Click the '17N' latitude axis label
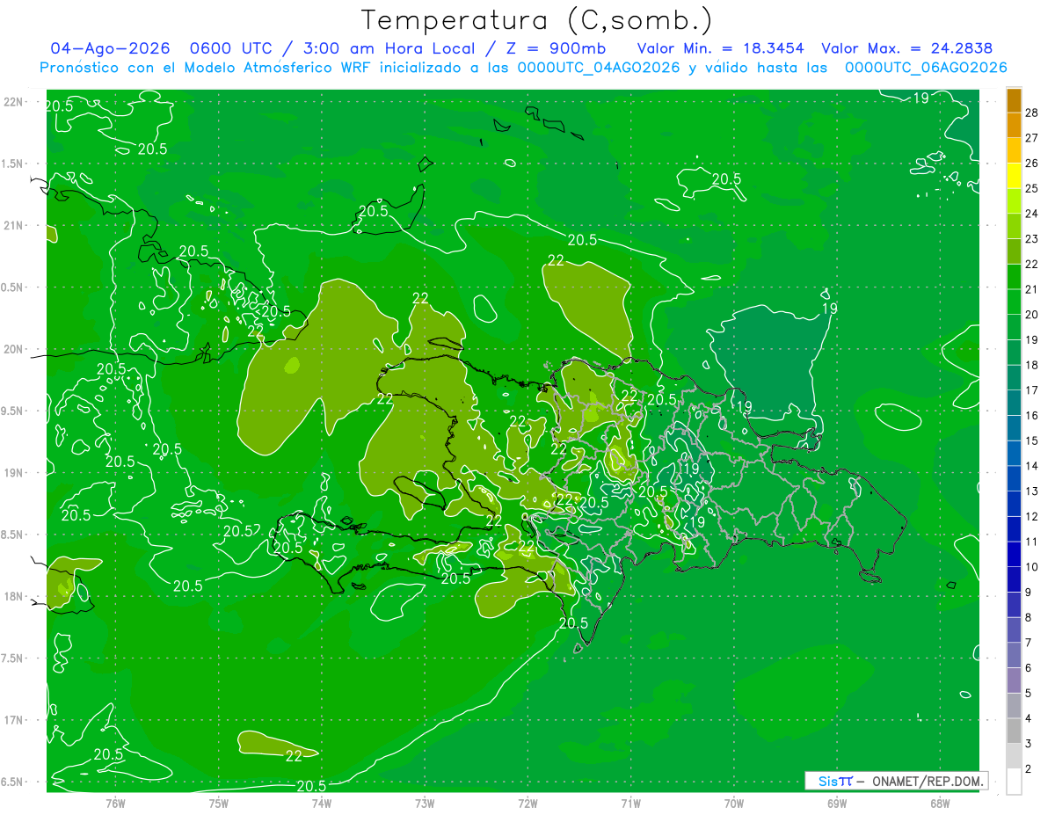 15,720
